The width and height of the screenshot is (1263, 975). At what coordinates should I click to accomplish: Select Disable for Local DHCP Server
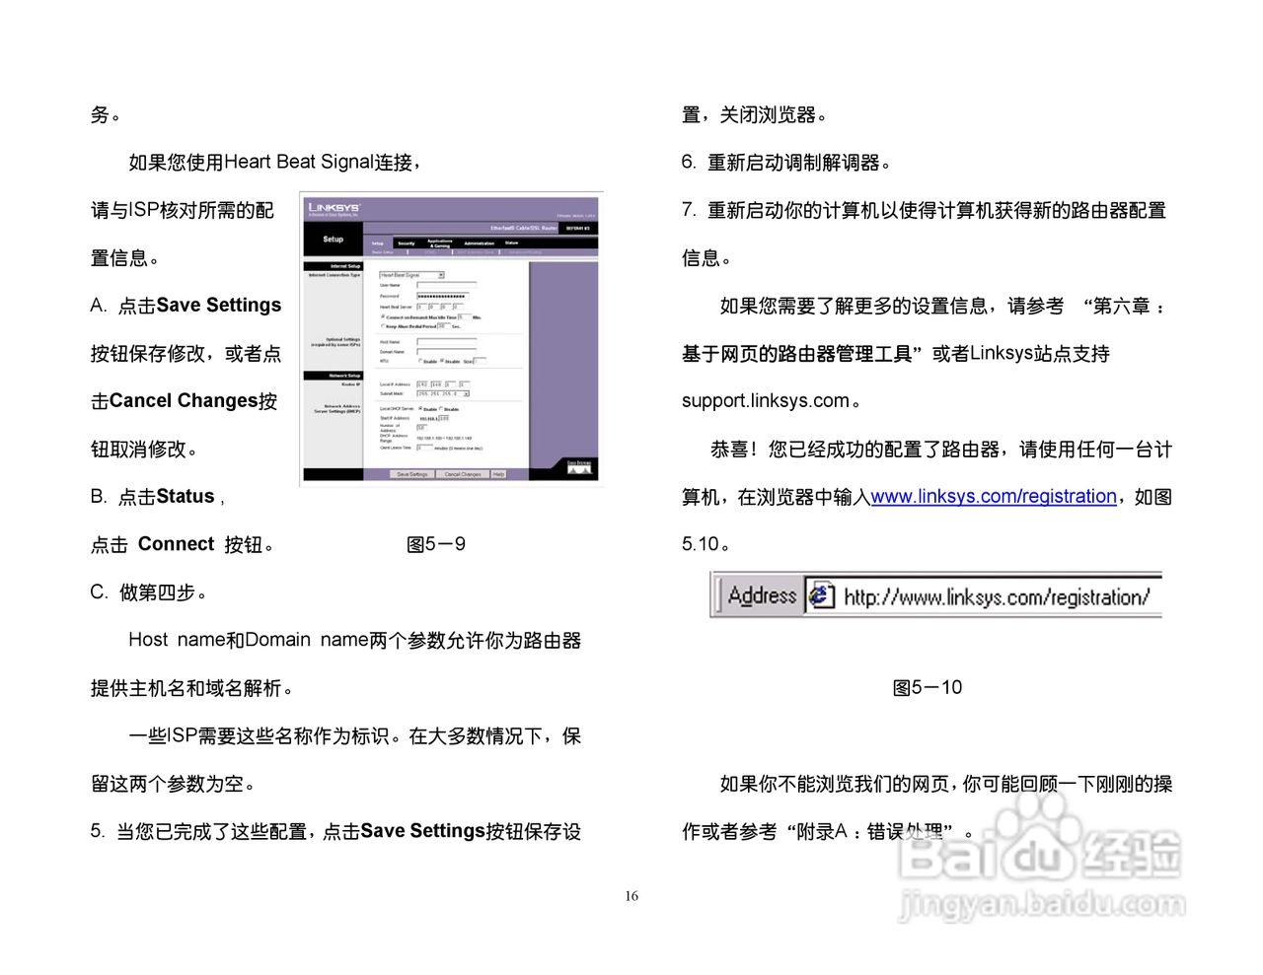coord(439,409)
